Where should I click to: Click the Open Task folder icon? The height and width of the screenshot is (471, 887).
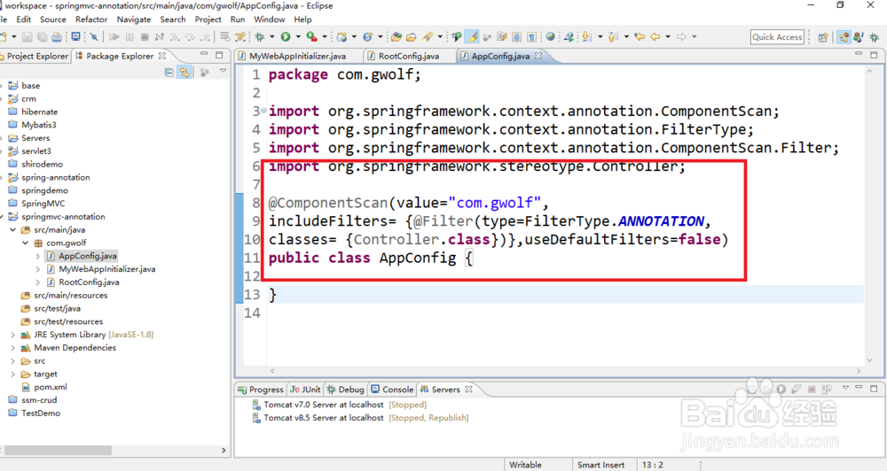pos(412,36)
